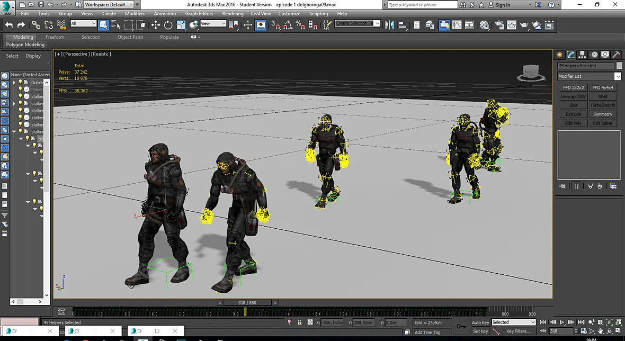The height and width of the screenshot is (341, 625).
Task: Click the Redo arrow in the main toolbar
Action: click(21, 25)
